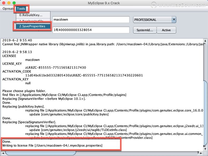Click the 'null' value under ACTIVATION_KEY
The width and height of the screenshot is (208, 156).
(x=28, y=83)
